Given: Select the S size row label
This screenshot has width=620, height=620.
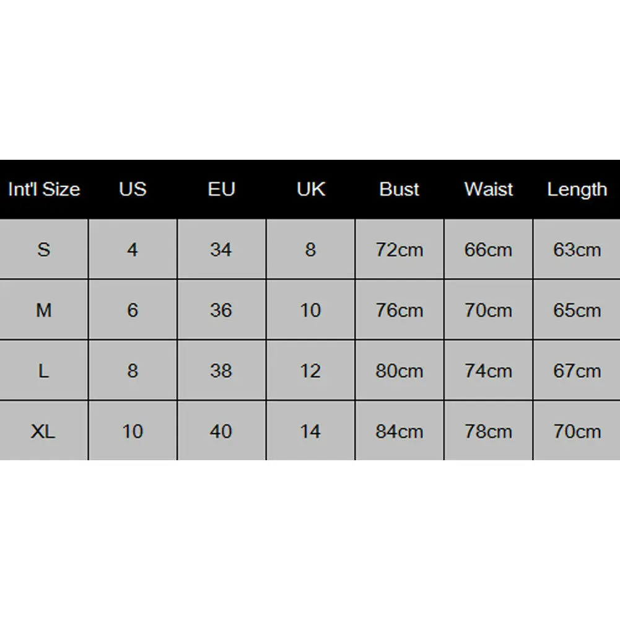Looking at the screenshot, I should pyautogui.click(x=44, y=250).
